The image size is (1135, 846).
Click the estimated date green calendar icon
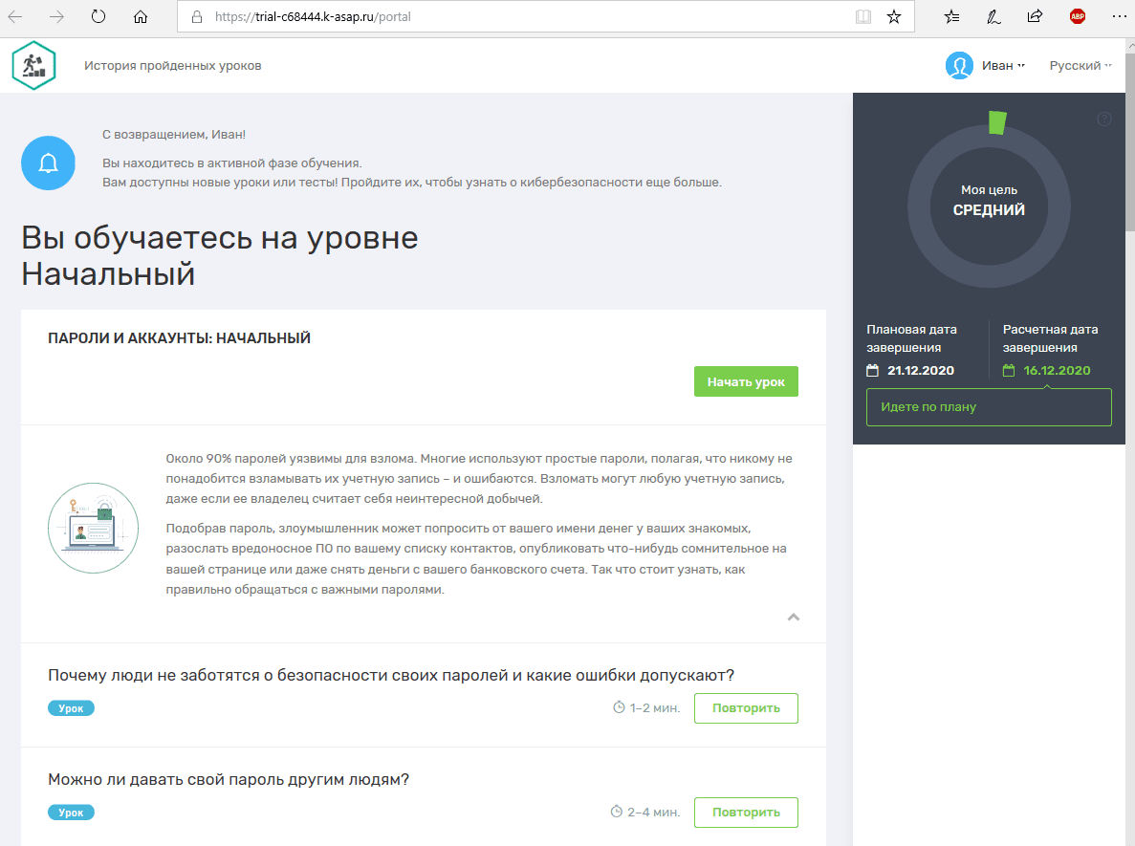[1009, 371]
